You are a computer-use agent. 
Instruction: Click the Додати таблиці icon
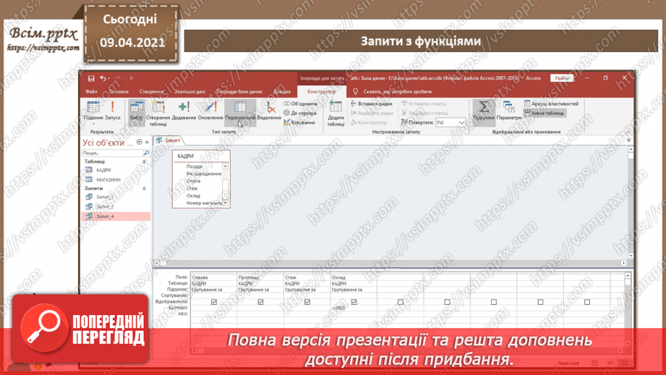tap(336, 111)
